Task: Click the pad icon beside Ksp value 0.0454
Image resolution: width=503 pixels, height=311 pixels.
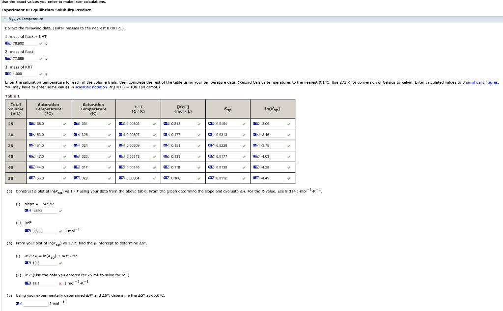Action: click(211, 125)
